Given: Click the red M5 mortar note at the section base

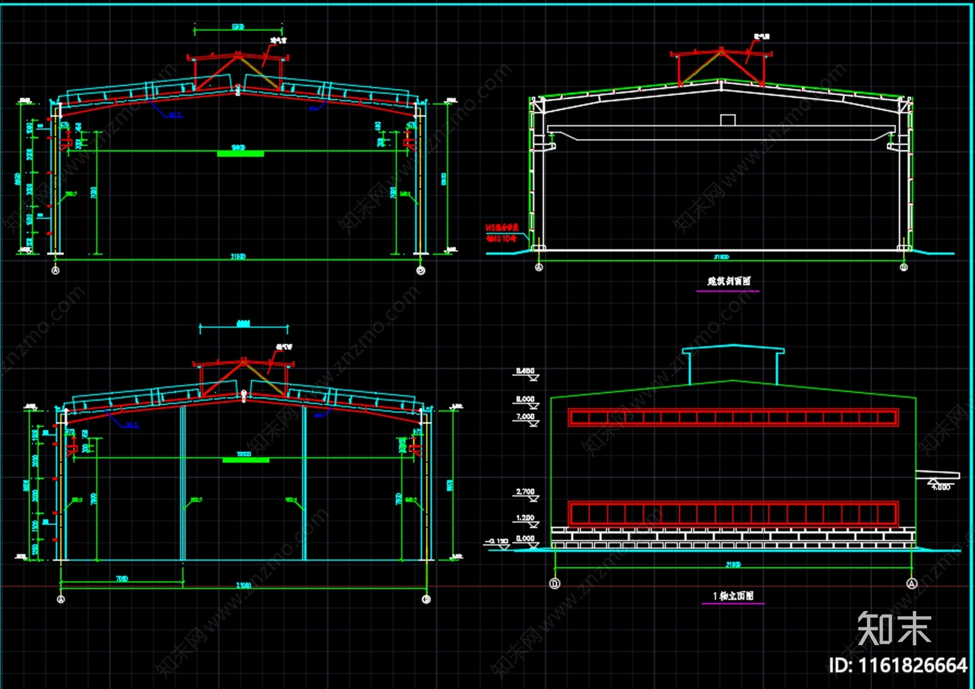Looking at the screenshot, I should tap(502, 233).
